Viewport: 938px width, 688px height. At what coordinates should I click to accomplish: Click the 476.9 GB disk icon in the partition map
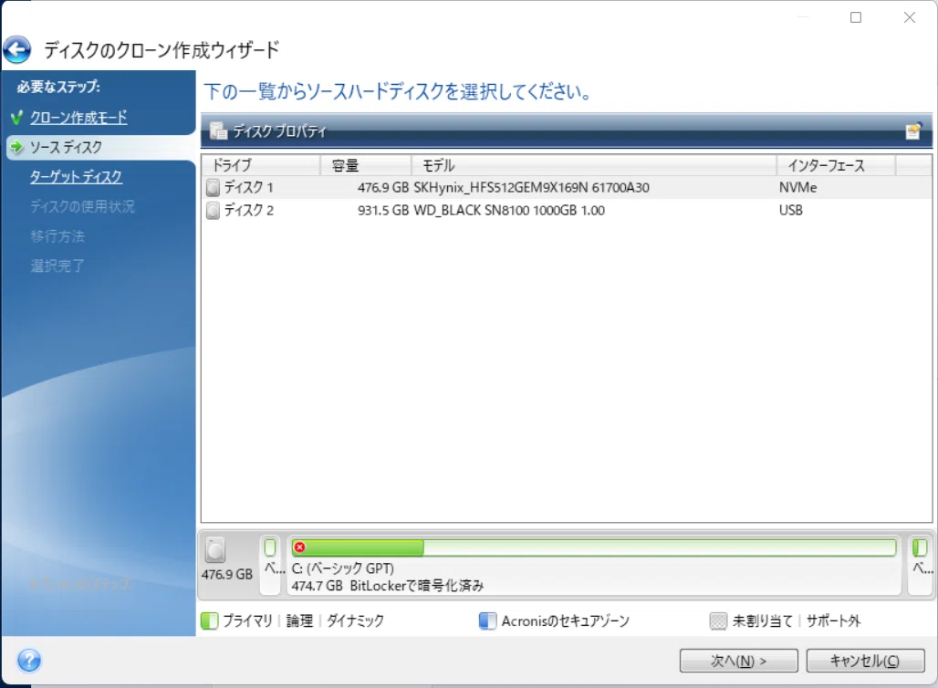pyautogui.click(x=215, y=550)
